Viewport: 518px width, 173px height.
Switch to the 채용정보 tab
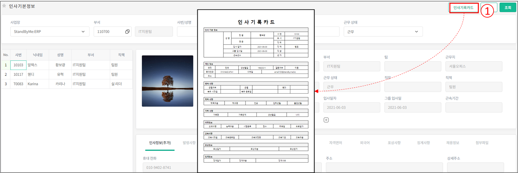point(453,143)
